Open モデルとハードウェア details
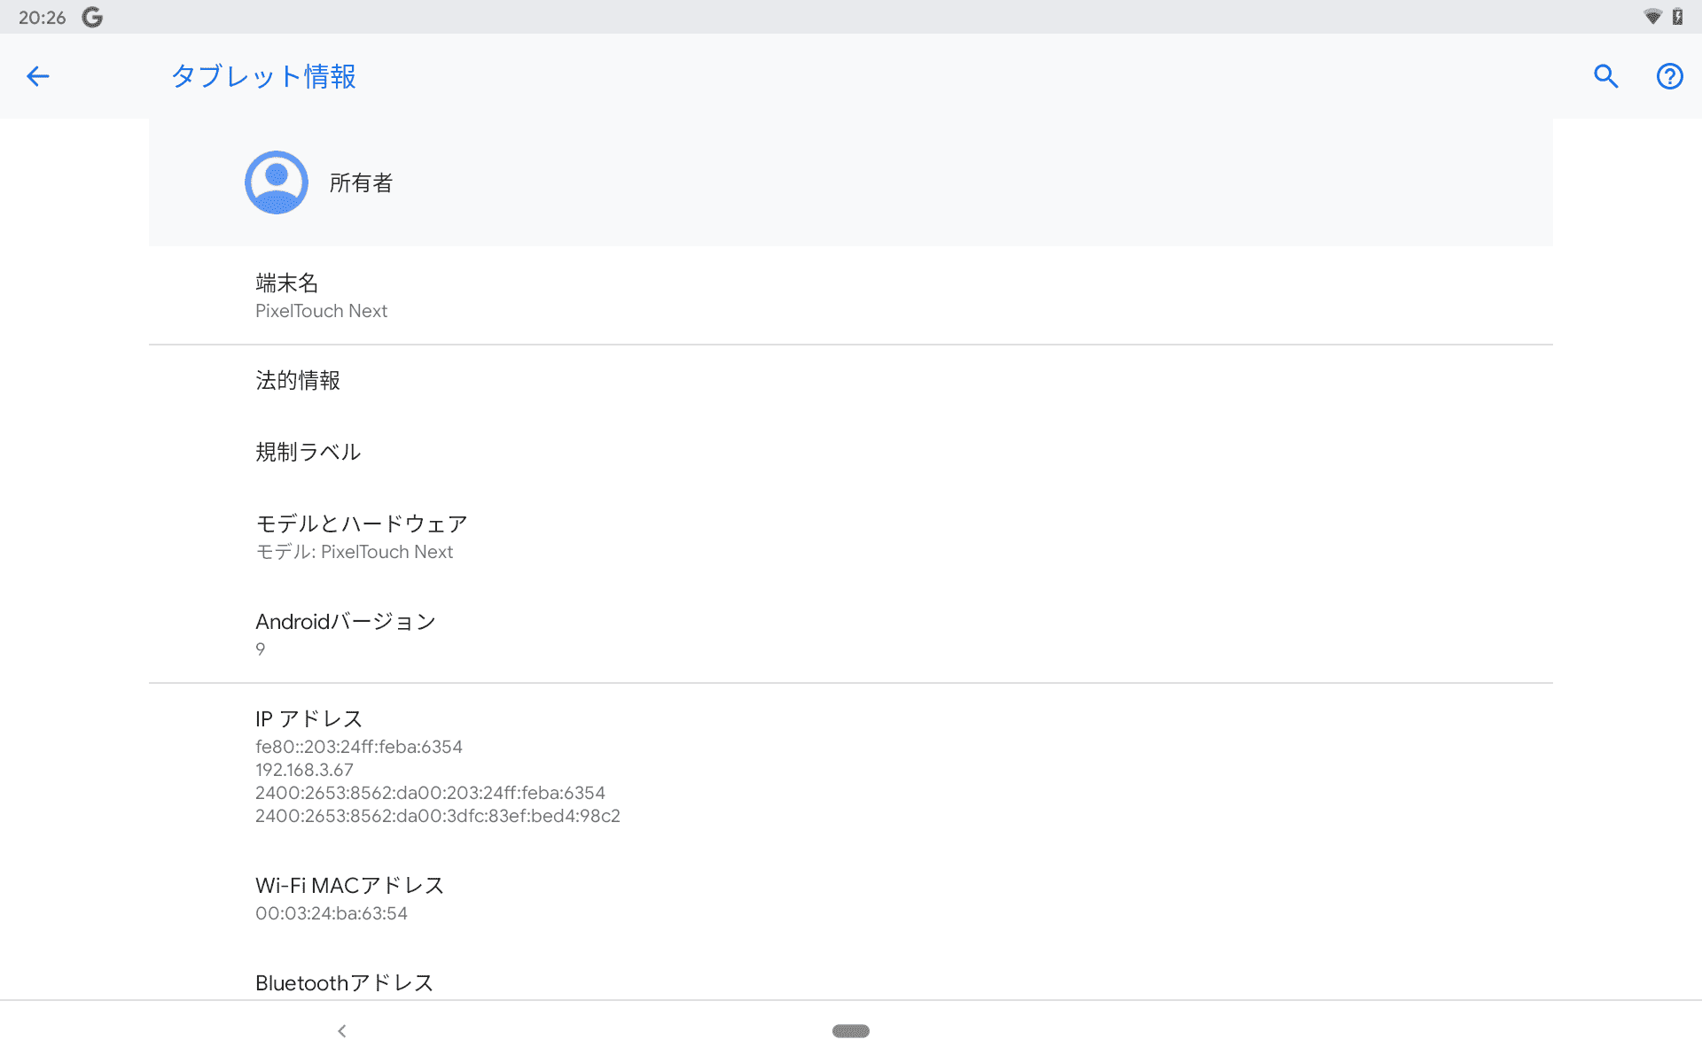1702x1063 pixels. [851, 537]
